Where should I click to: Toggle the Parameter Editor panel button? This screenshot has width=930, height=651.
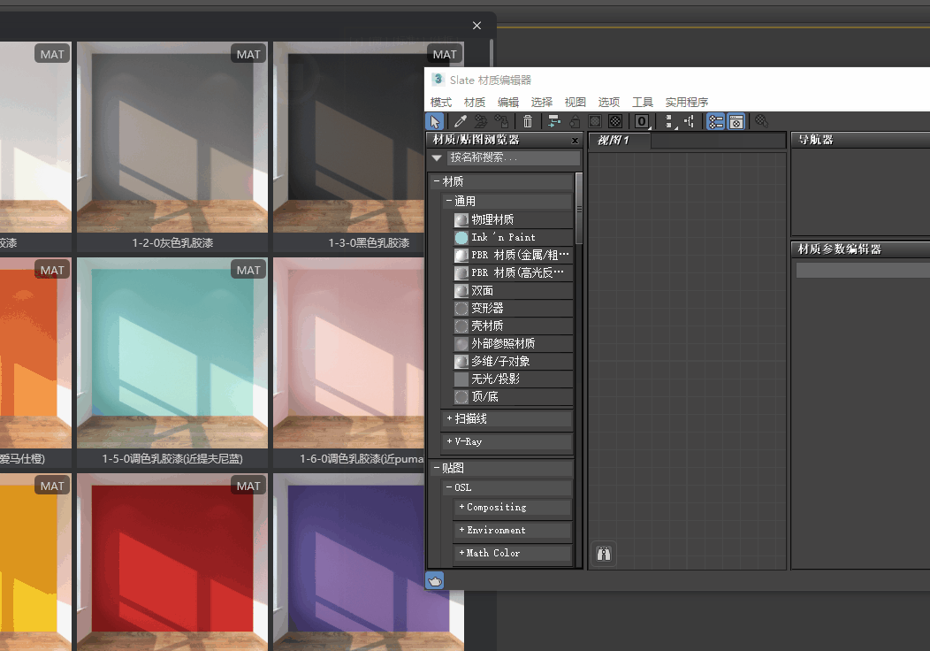pyautogui.click(x=736, y=121)
